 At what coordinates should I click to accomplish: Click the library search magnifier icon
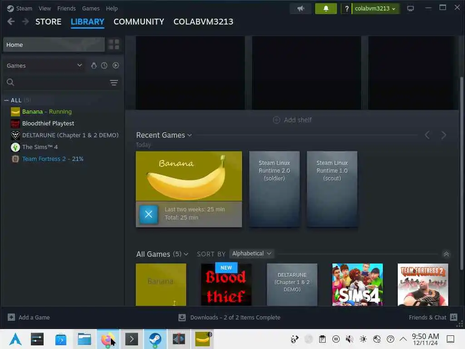click(10, 82)
